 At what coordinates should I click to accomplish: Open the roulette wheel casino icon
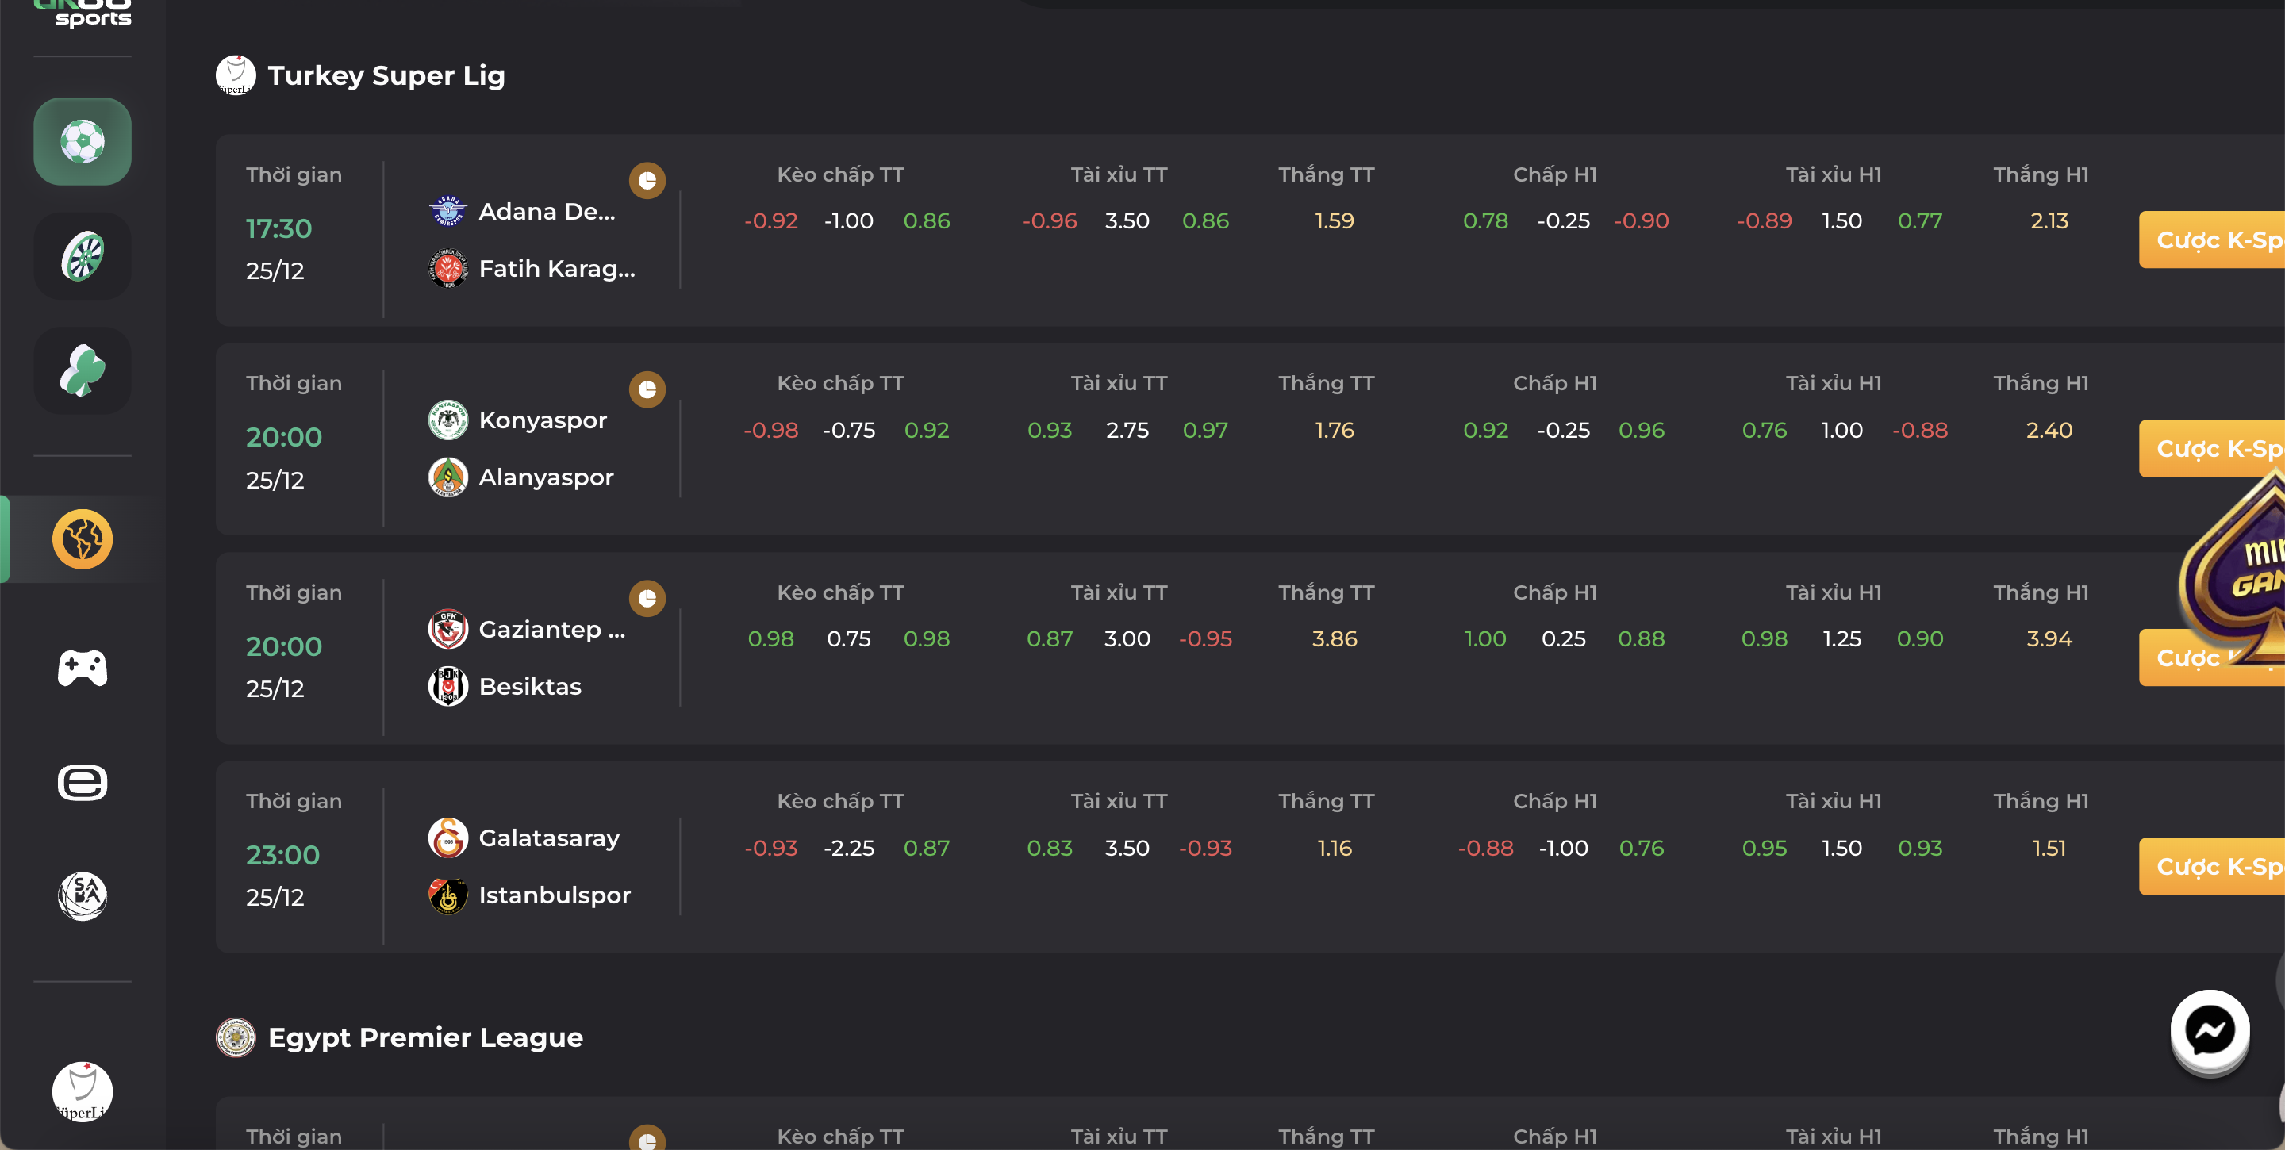[x=83, y=256]
